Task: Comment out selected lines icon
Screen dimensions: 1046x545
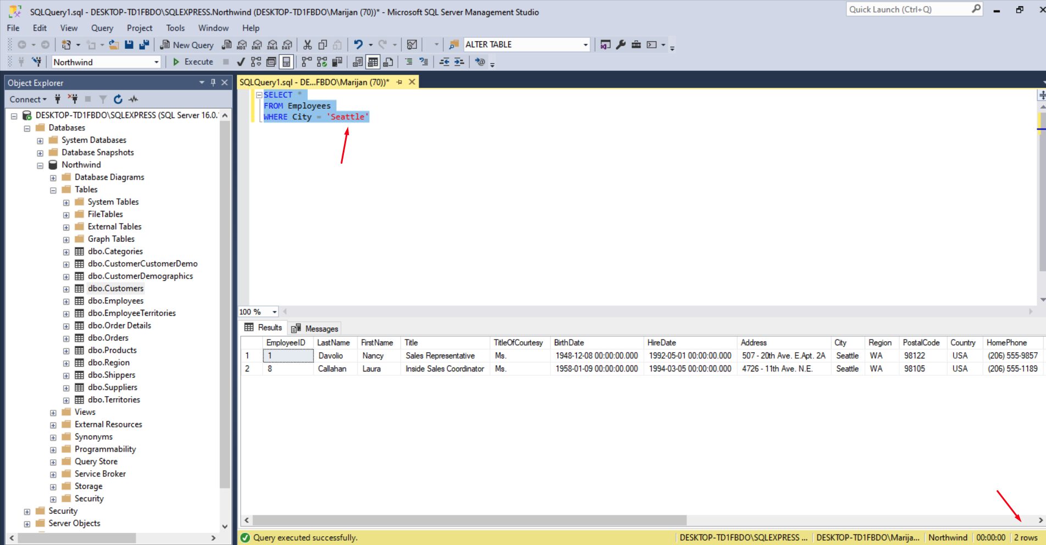Action: [409, 62]
